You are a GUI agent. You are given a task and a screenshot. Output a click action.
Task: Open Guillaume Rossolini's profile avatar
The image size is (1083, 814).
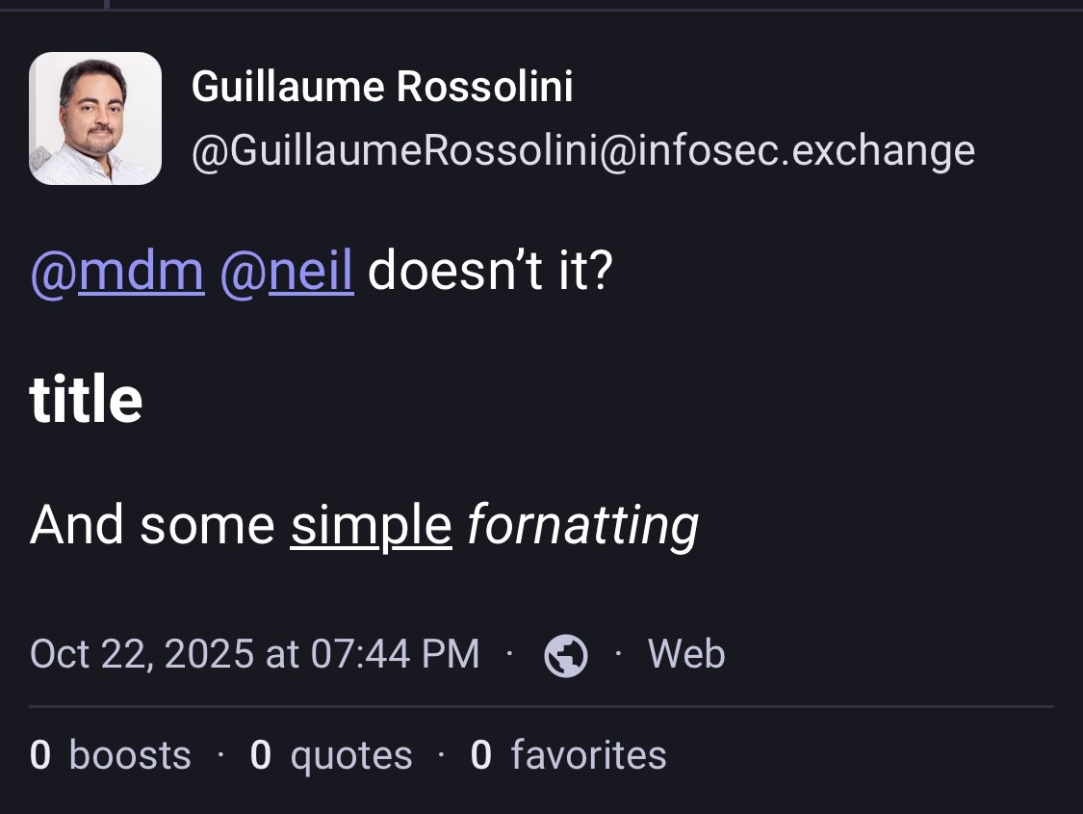click(x=95, y=118)
